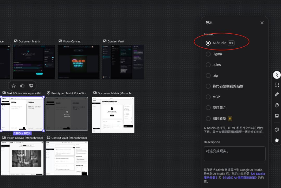Give thumbs up to selected screen

coord(22,86)
